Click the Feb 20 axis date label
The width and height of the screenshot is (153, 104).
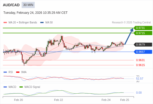(x=18, y=100)
